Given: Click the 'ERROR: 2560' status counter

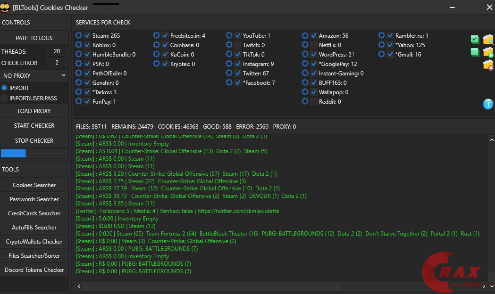Looking at the screenshot, I should [252, 127].
